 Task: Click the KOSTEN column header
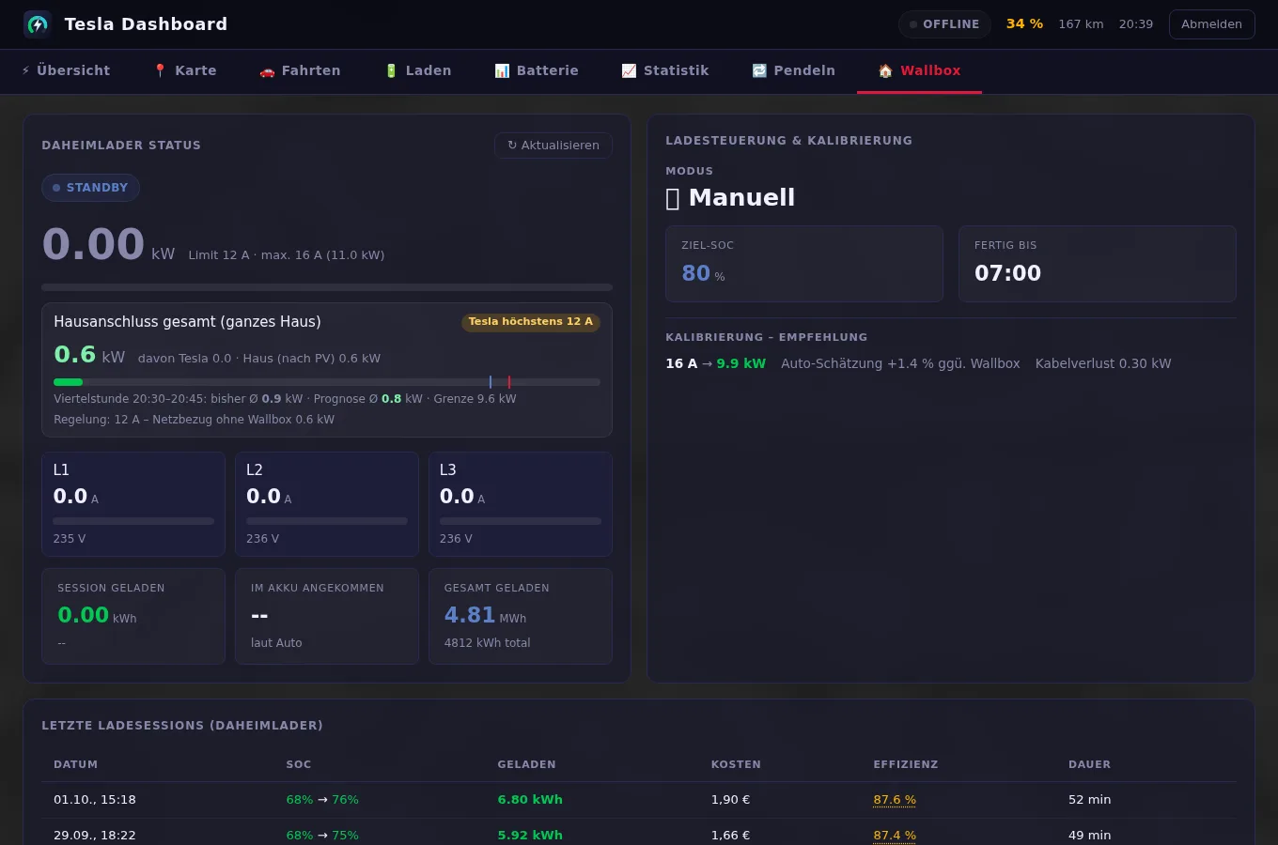(736, 764)
